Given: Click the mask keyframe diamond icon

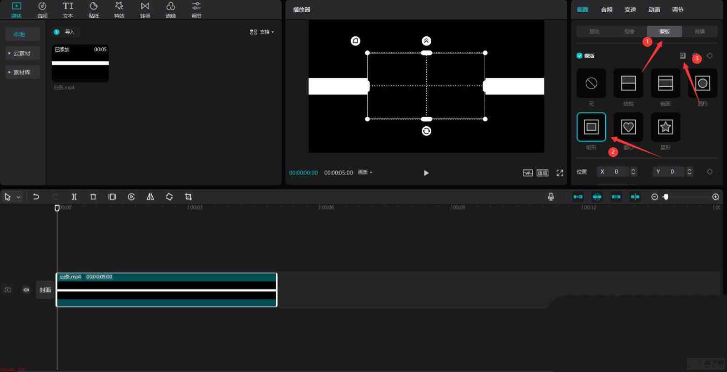Looking at the screenshot, I should (710, 55).
